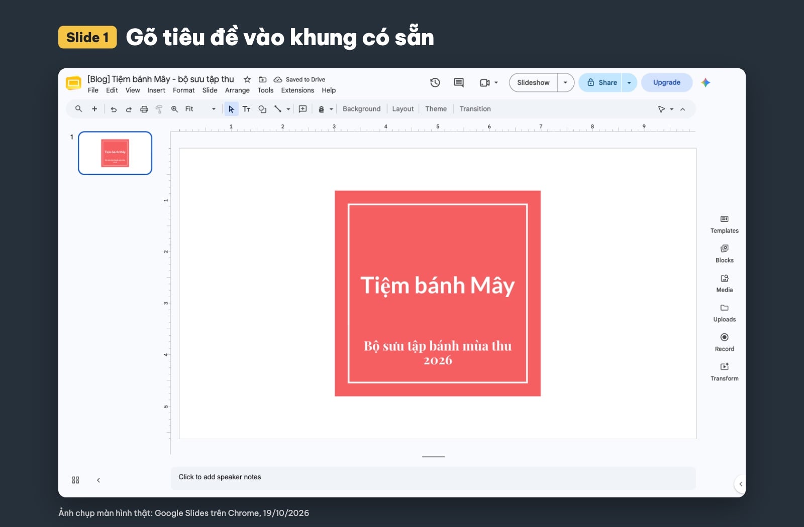The image size is (804, 527).
Task: Add a new slide with plus icon
Action: tap(94, 109)
